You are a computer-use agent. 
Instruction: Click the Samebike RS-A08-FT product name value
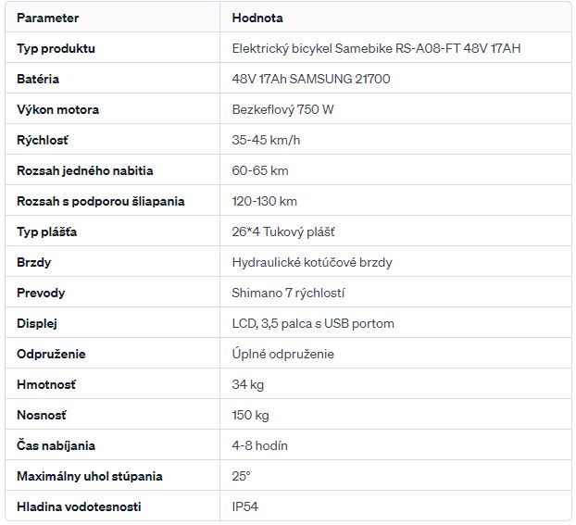click(x=376, y=48)
